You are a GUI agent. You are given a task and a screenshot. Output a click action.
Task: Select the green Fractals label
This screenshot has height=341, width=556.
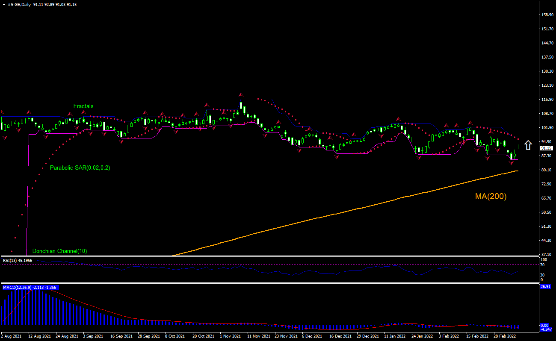pos(83,106)
